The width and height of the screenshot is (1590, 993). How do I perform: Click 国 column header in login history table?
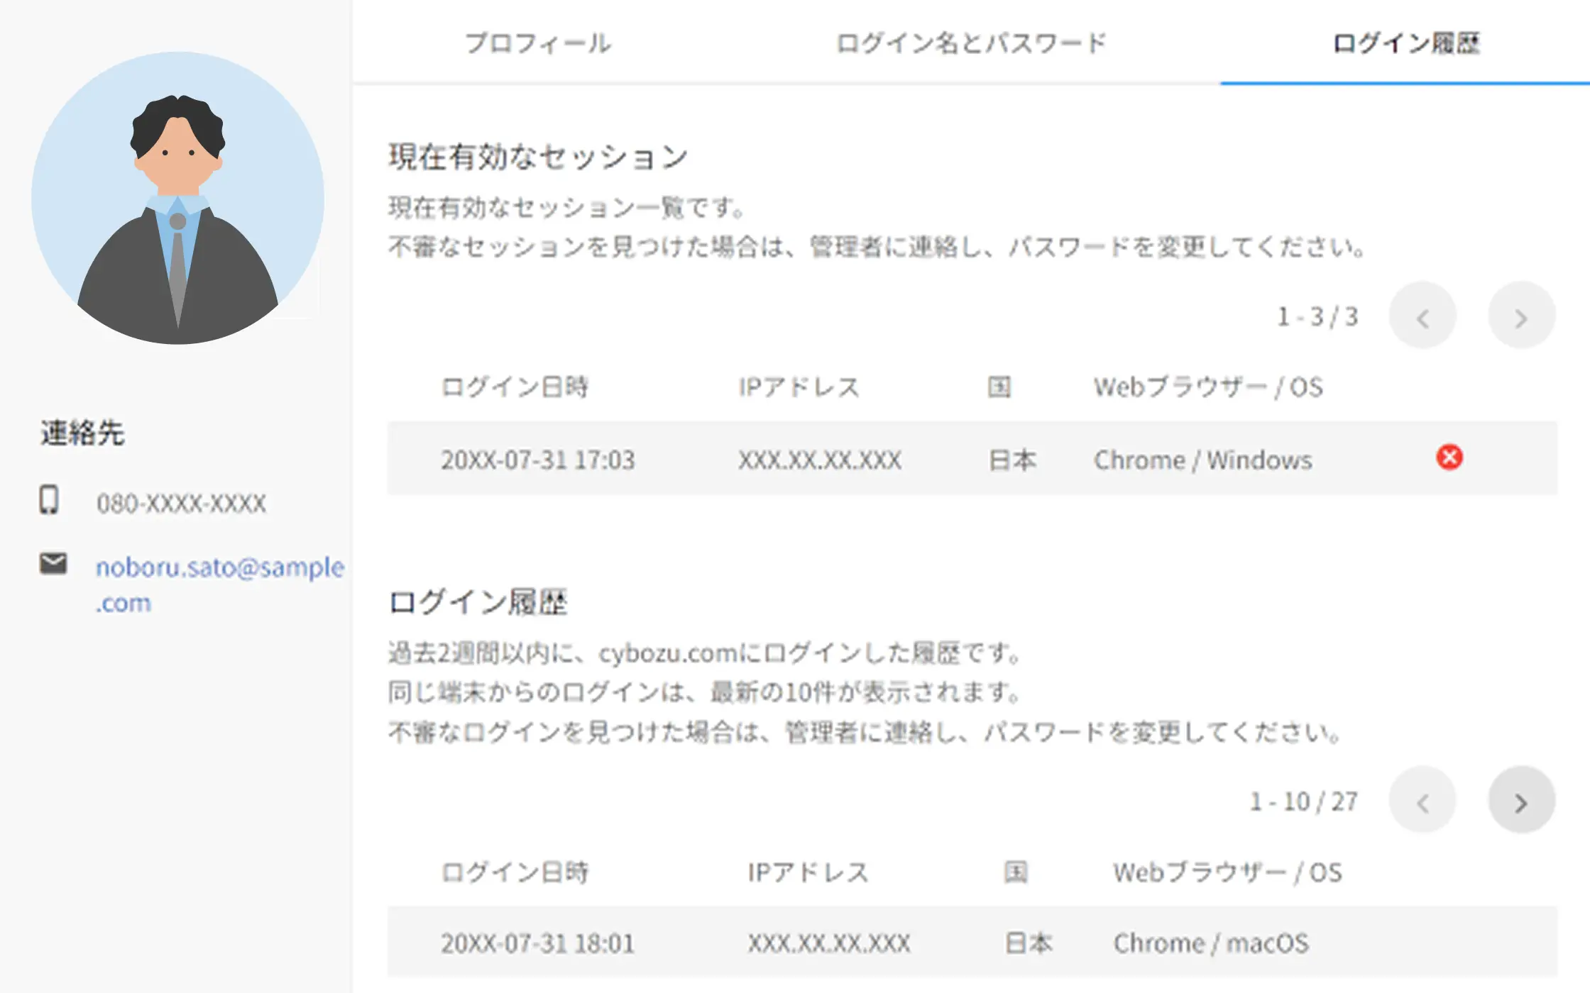pyautogui.click(x=1015, y=872)
